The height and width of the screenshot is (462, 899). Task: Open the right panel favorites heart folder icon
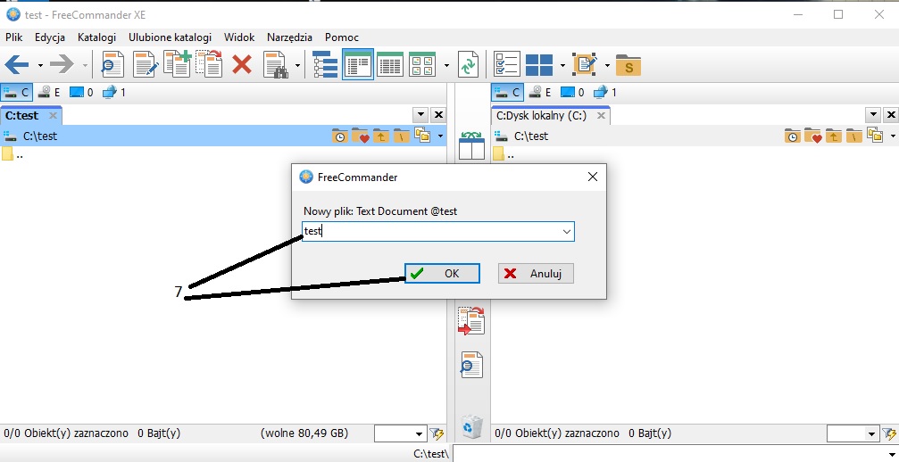[813, 136]
